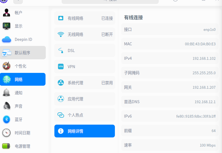
Task: Click the 已连接 status of wired network
Action: tap(107, 18)
